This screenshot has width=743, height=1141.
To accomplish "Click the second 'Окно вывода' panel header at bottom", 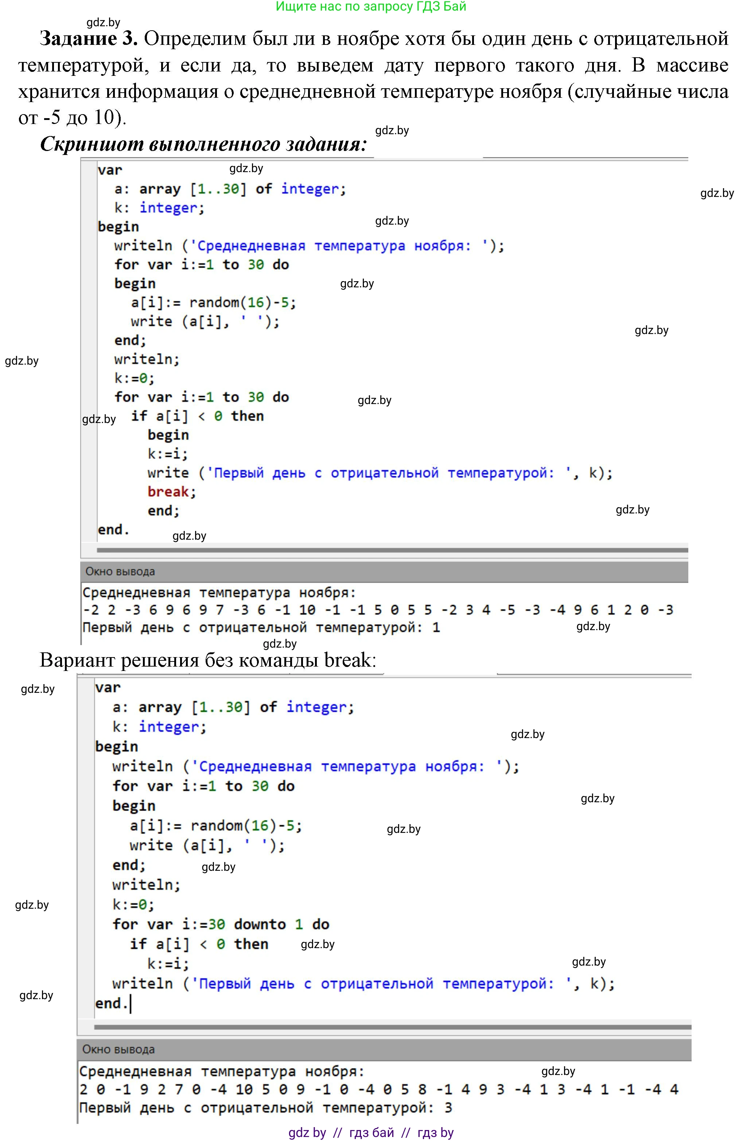I will coord(118,1049).
